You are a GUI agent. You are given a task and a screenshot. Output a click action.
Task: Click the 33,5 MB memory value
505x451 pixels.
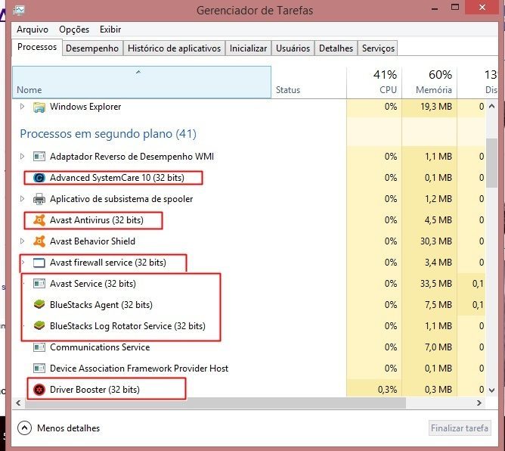(436, 284)
